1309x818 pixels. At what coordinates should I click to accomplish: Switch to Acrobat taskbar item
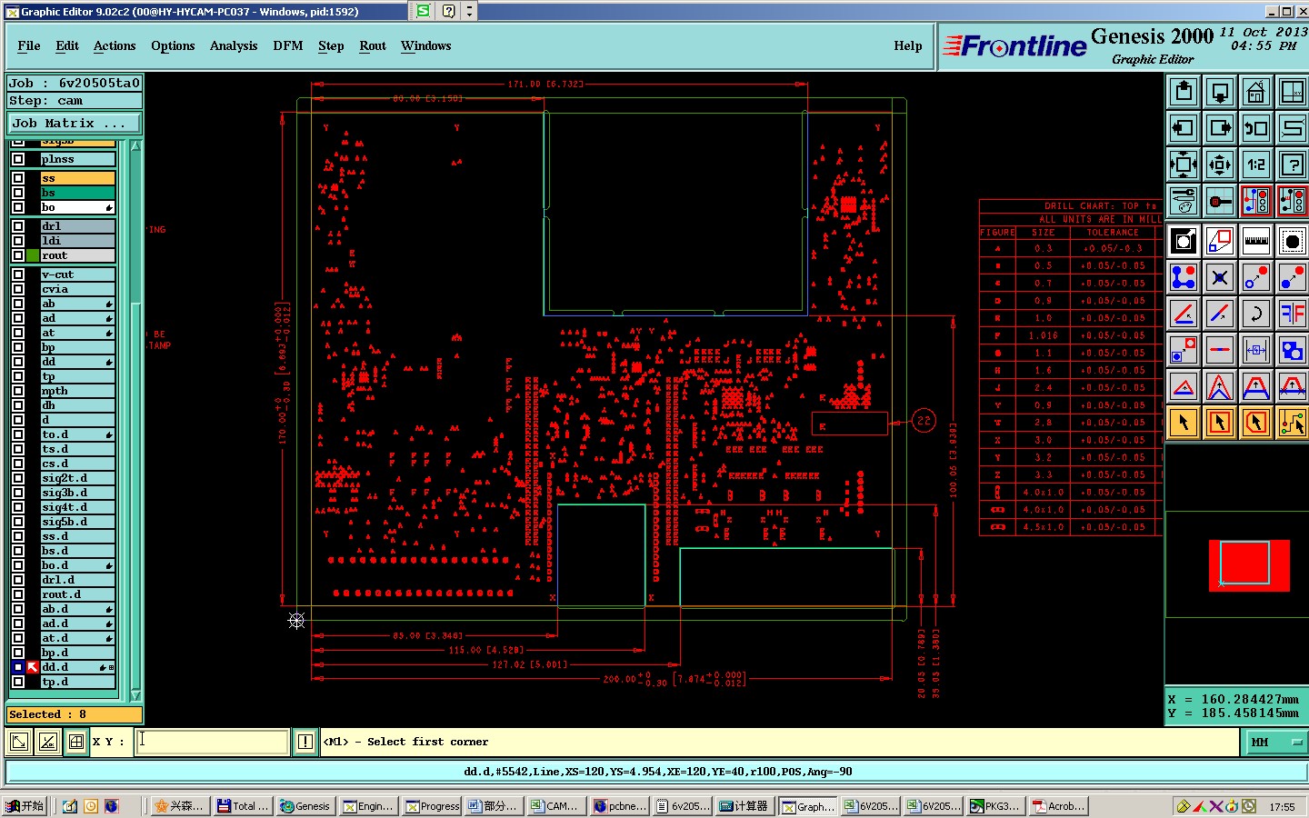[x=1059, y=806]
